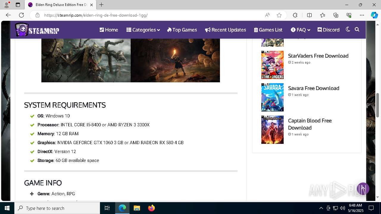This screenshot has width=381, height=214.
Task: View site information lock icon
Action: coord(38,15)
